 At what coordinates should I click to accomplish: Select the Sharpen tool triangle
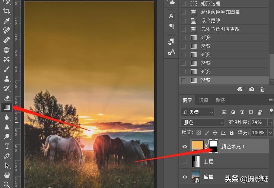point(7,127)
